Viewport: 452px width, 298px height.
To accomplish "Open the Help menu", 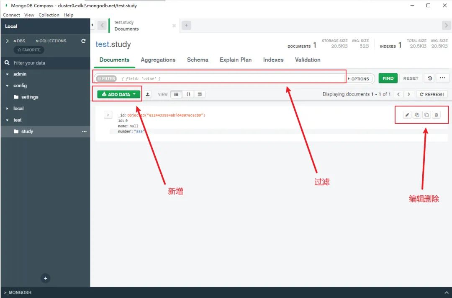I will [x=68, y=15].
